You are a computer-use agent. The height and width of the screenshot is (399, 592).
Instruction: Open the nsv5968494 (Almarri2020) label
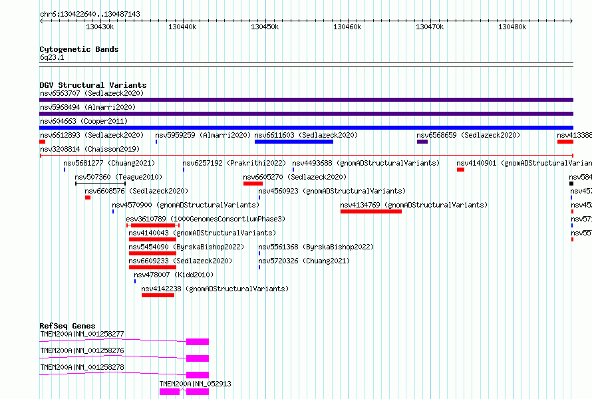(x=88, y=107)
